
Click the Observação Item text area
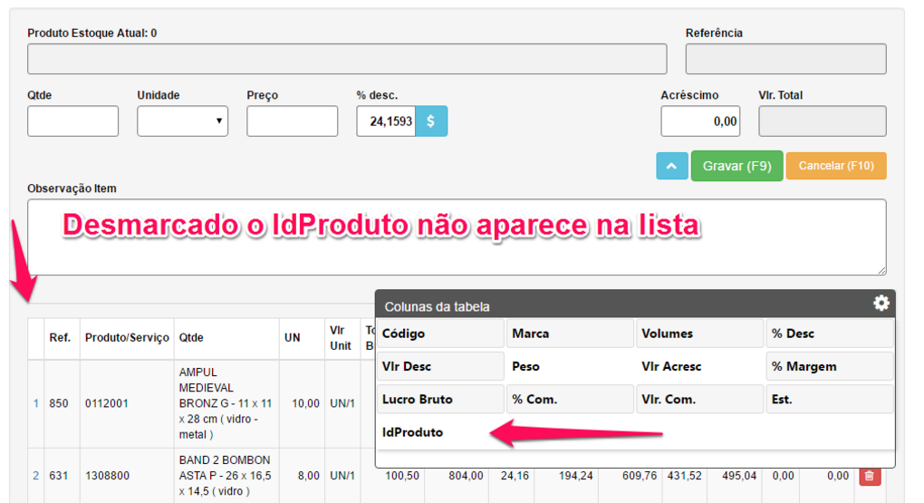pyautogui.click(x=457, y=237)
